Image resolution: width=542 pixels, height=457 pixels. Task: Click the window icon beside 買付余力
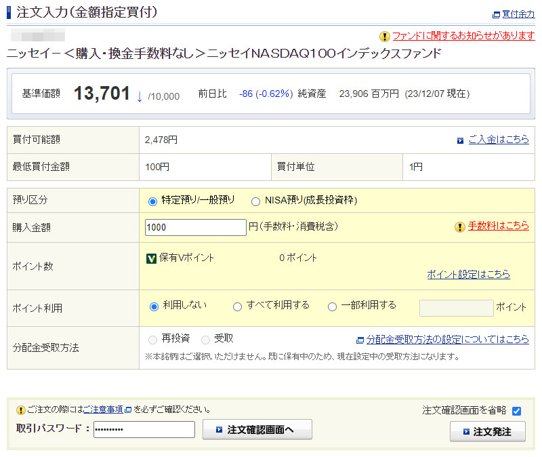point(496,14)
